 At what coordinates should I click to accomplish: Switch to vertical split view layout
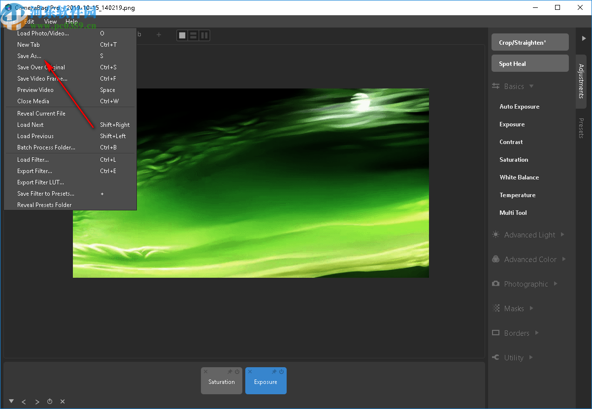(x=204, y=35)
